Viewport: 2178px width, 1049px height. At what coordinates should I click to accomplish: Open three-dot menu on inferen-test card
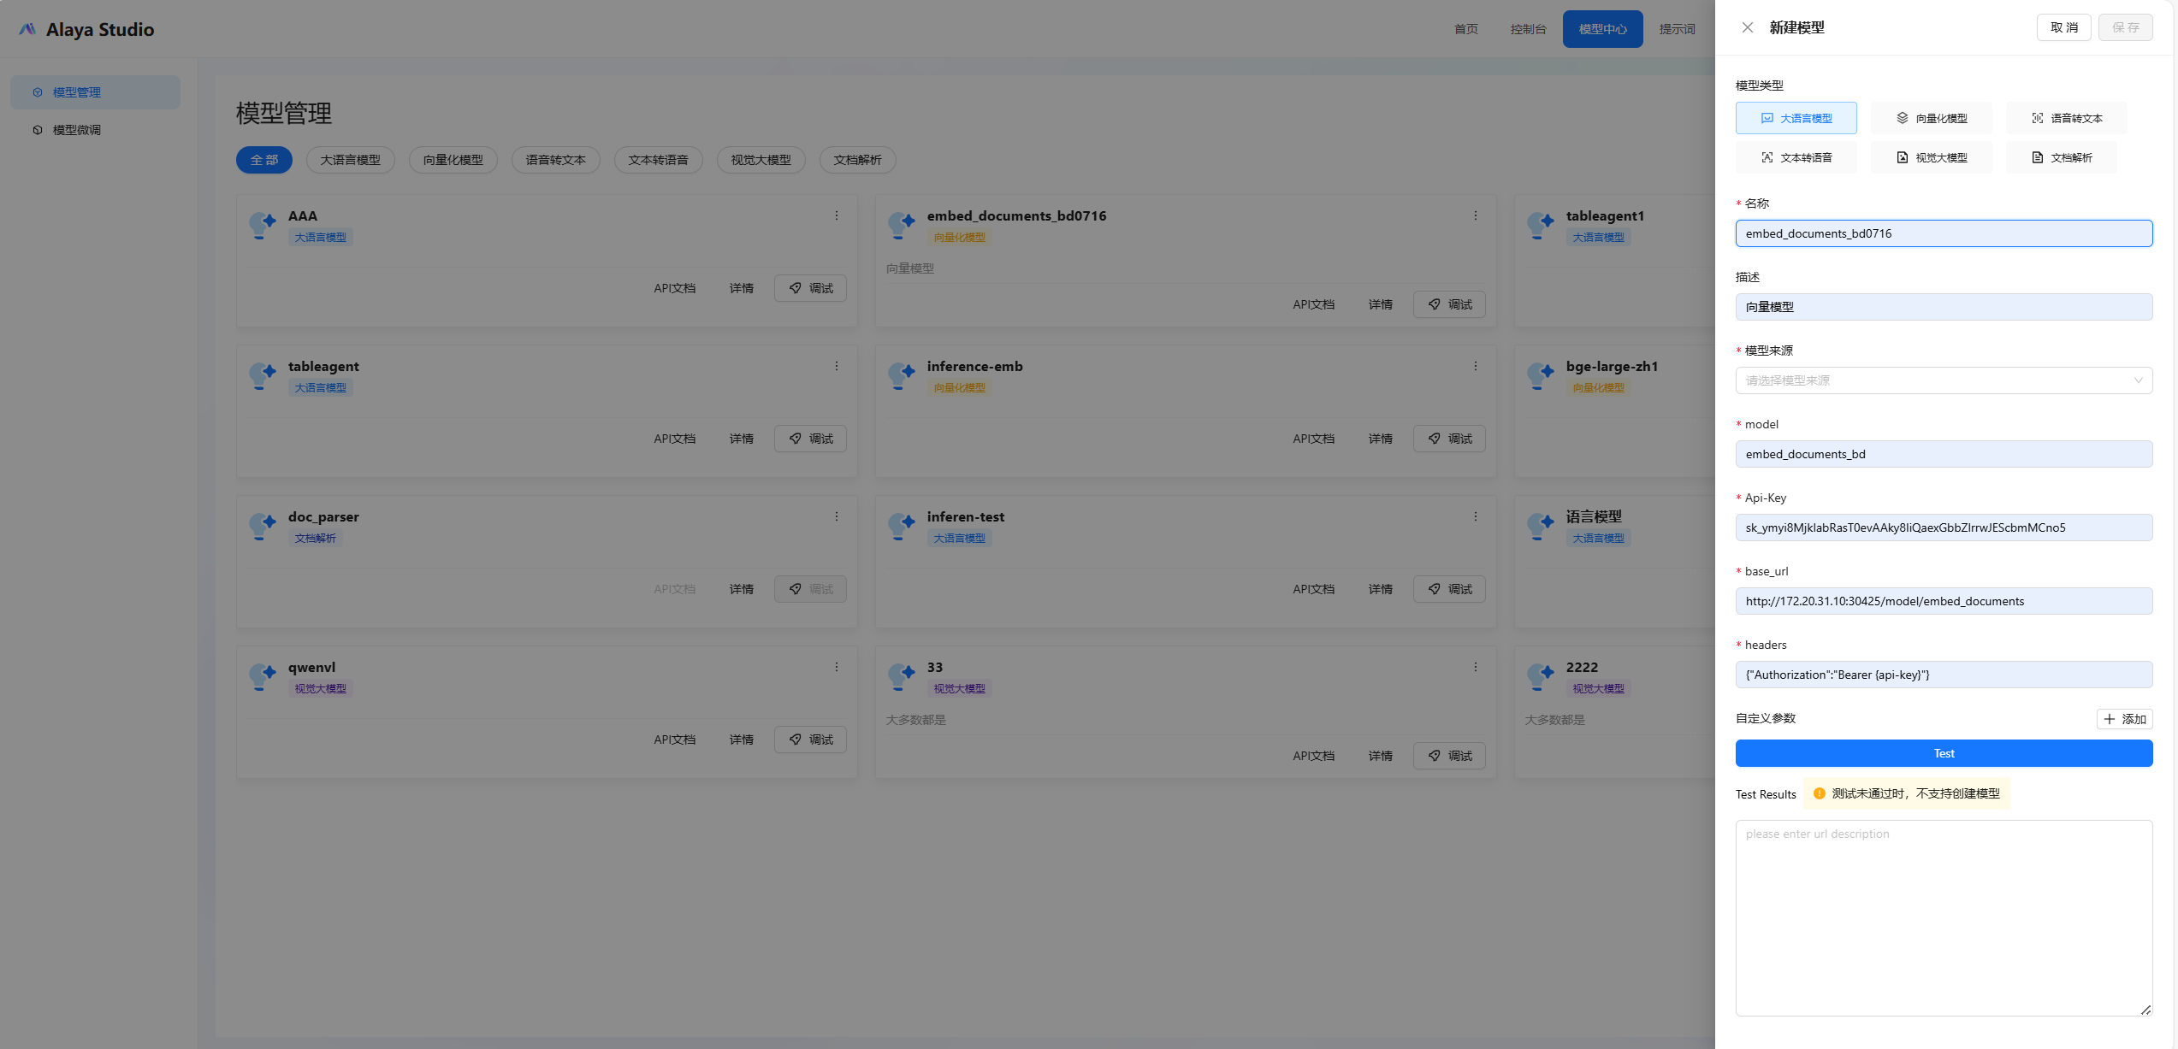click(x=1476, y=517)
